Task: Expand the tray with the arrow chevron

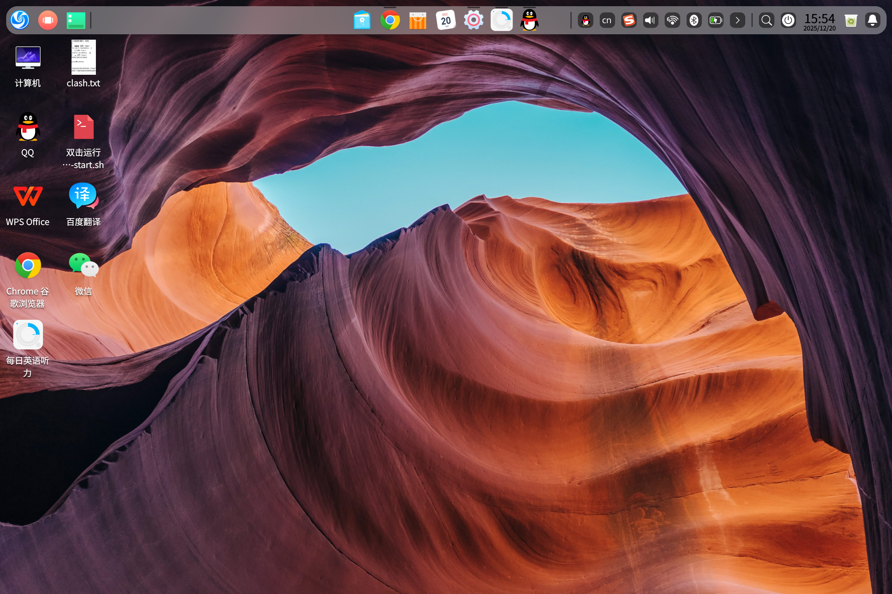Action: pos(737,20)
